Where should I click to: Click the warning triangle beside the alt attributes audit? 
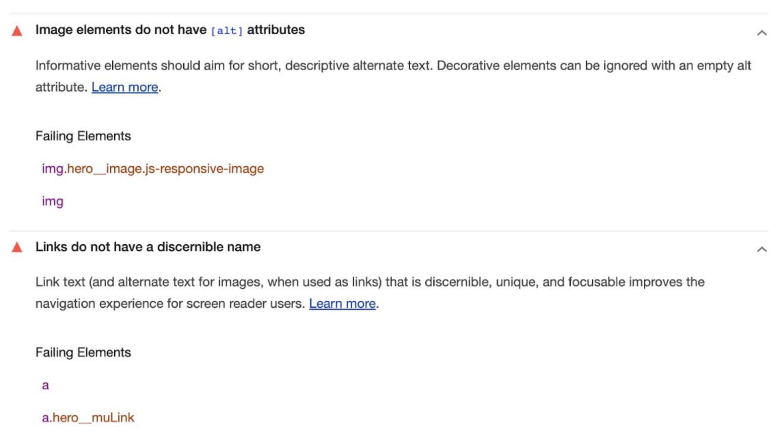16,30
